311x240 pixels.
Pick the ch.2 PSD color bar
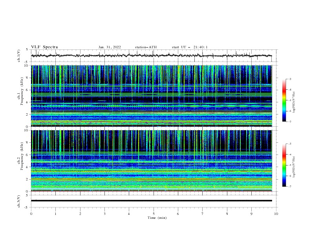[x=284, y=165]
